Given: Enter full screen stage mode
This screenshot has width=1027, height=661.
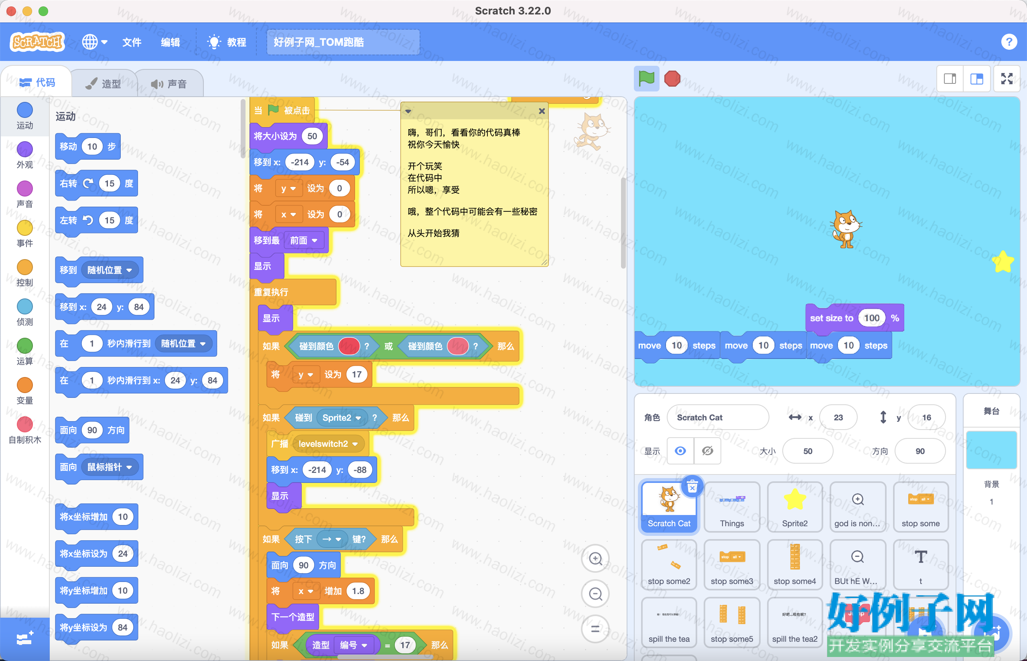Looking at the screenshot, I should 1007,79.
